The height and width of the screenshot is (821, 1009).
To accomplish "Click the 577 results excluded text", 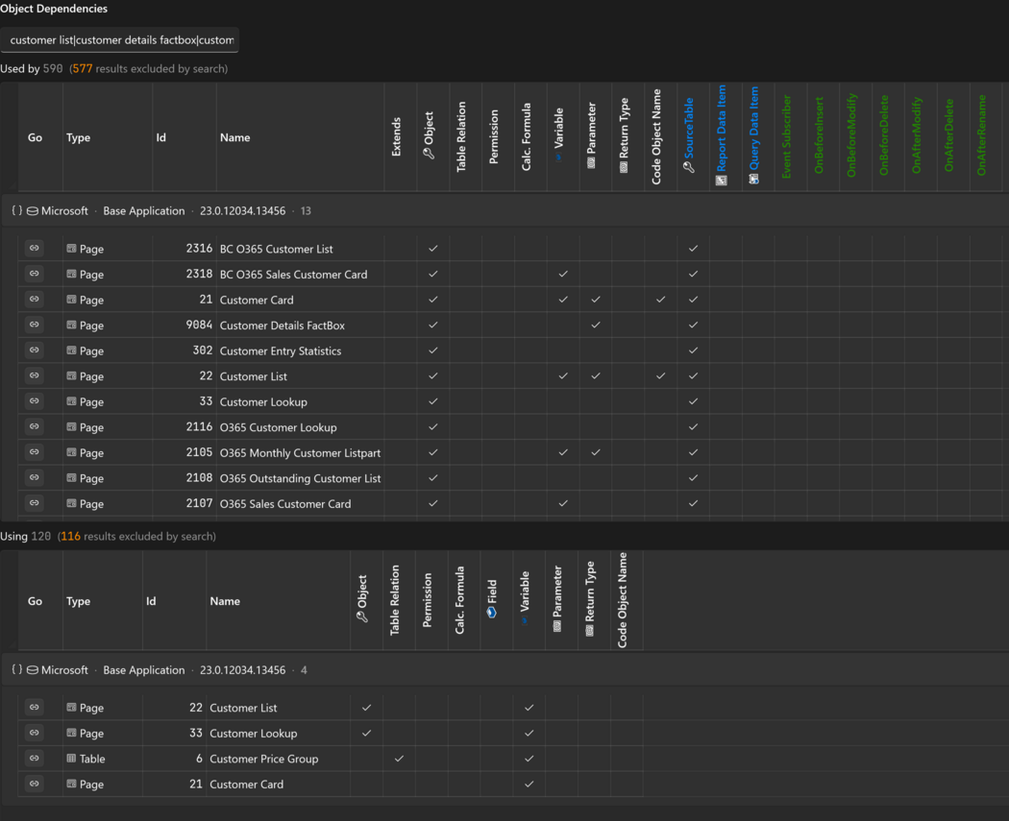I will pos(150,68).
